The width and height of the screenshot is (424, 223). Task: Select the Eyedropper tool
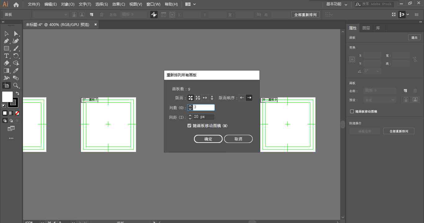pos(16,71)
